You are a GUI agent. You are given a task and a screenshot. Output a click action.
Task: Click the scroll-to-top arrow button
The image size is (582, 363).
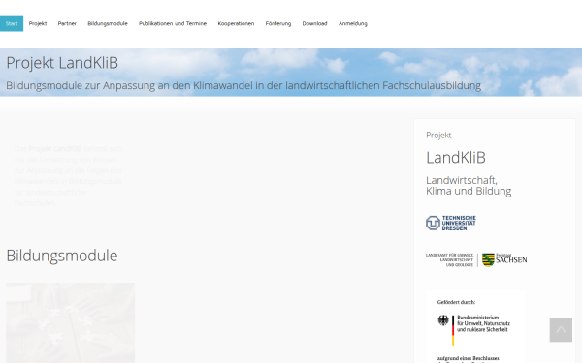(561, 330)
